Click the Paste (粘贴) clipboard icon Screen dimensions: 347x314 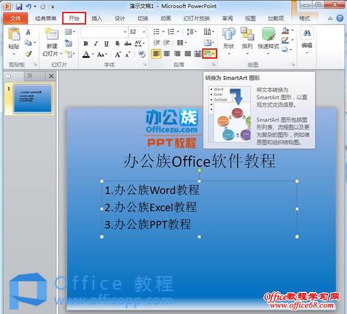tap(14, 34)
